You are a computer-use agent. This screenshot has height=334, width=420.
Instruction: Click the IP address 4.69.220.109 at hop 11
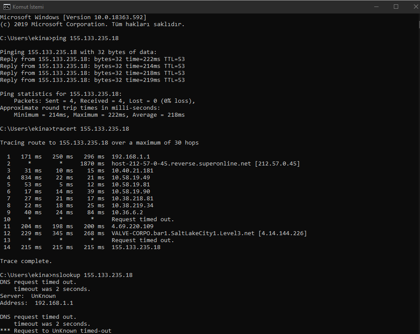133,226
